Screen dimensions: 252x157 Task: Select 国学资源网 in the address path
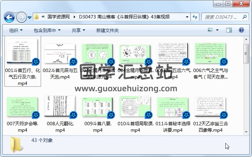click(58, 17)
